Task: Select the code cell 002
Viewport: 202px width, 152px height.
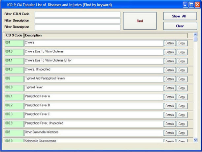Action: [14, 79]
